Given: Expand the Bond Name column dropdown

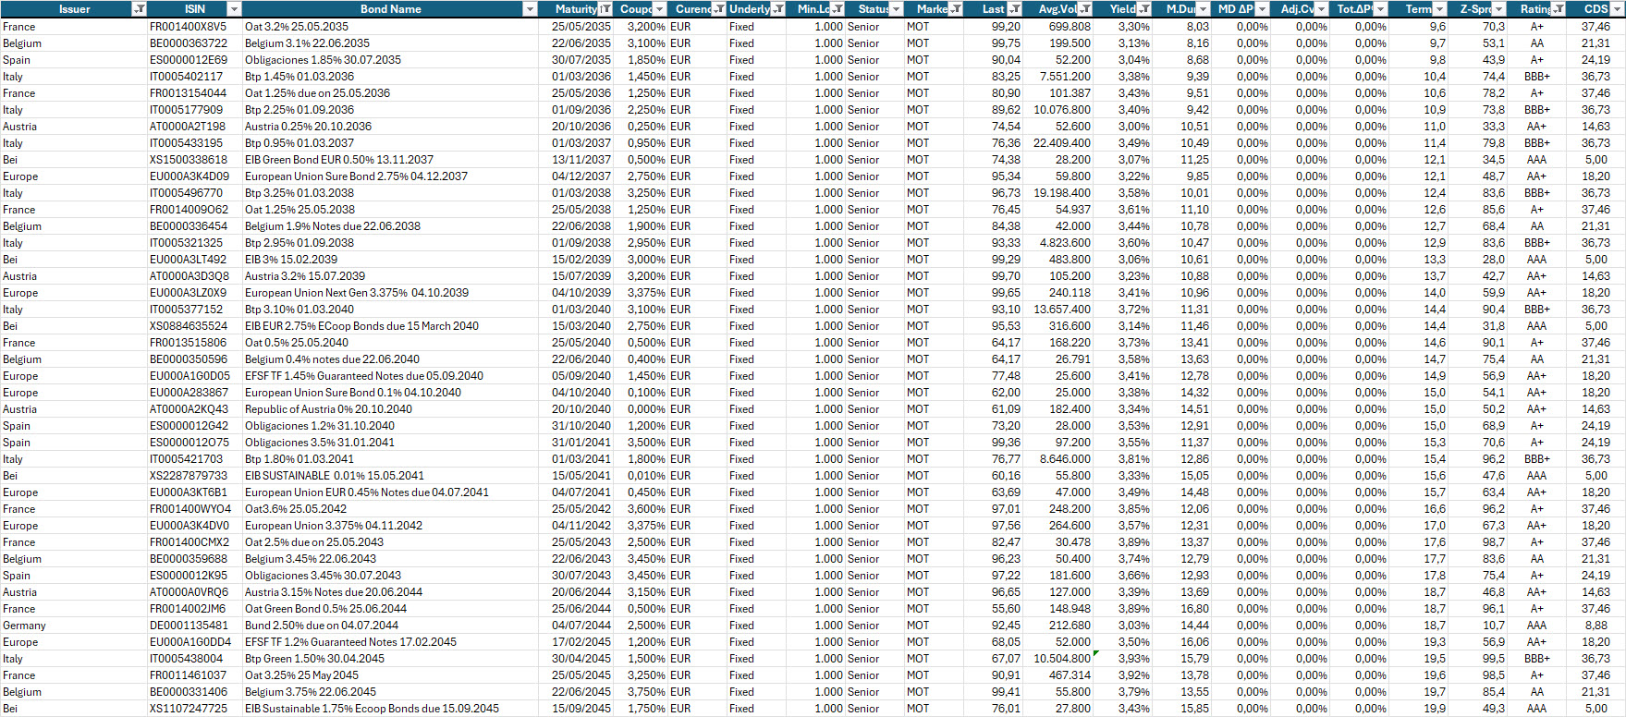Looking at the screenshot, I should (530, 9).
